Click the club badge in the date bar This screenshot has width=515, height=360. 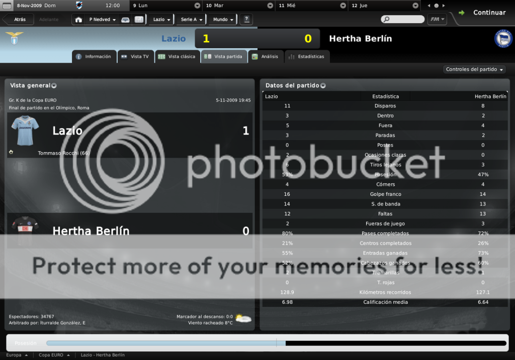[x=79, y=5]
